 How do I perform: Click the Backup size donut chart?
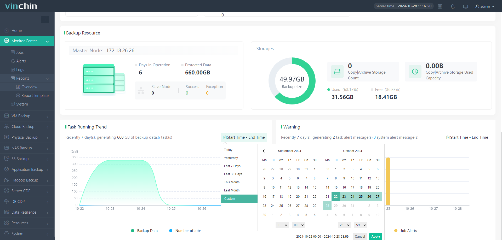(x=292, y=81)
